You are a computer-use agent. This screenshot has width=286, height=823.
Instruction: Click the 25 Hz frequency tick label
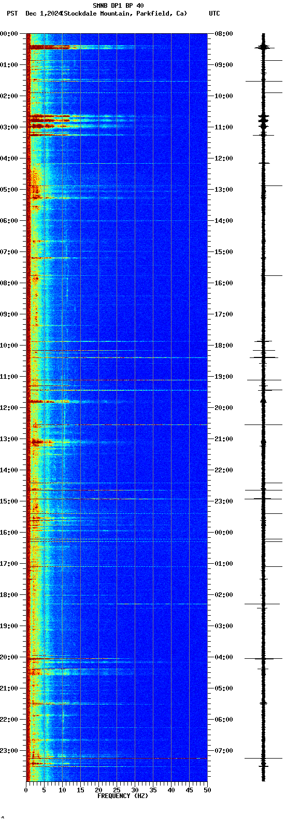point(117,790)
